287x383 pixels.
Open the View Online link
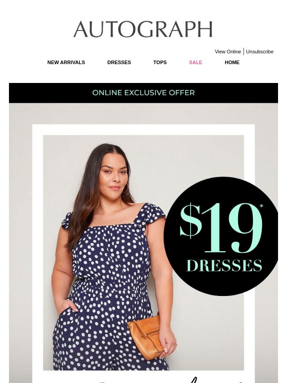228,52
